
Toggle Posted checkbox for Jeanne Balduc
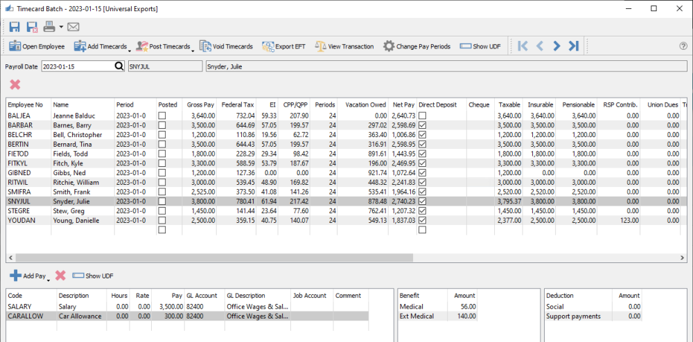pos(162,115)
